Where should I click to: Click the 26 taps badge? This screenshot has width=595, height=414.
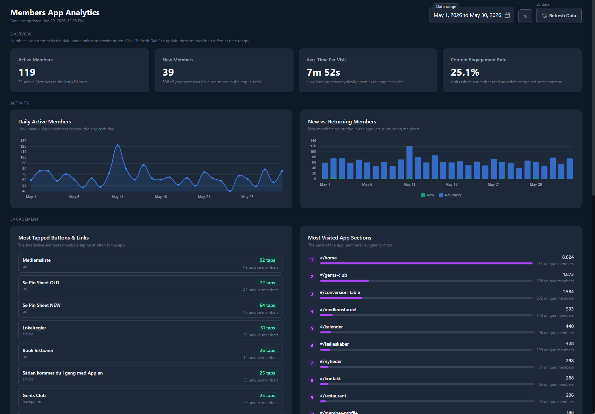pos(267,350)
